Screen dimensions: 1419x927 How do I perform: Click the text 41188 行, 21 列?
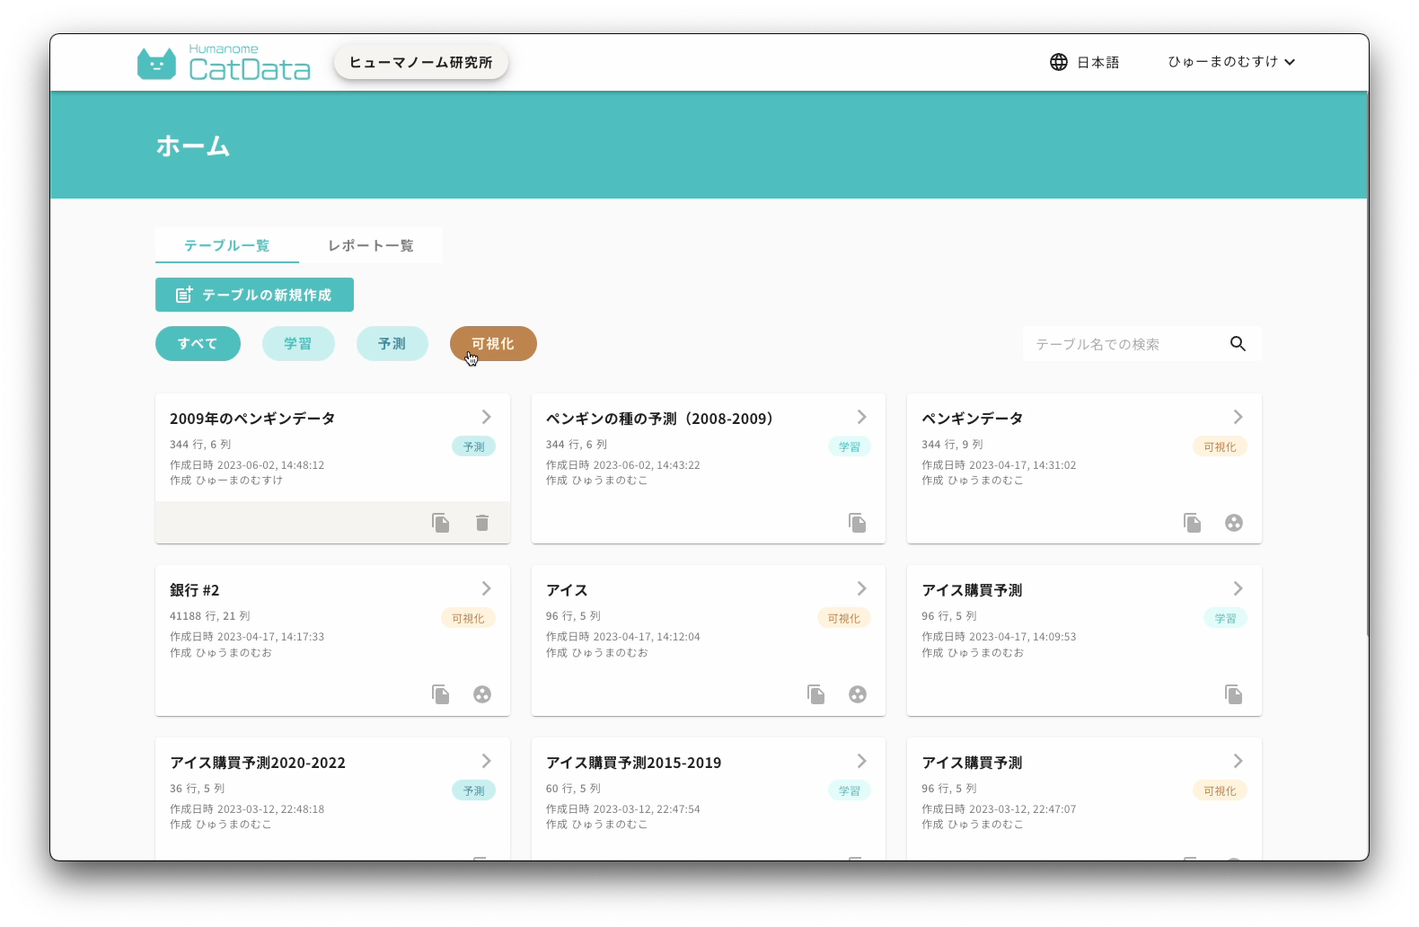210,616
